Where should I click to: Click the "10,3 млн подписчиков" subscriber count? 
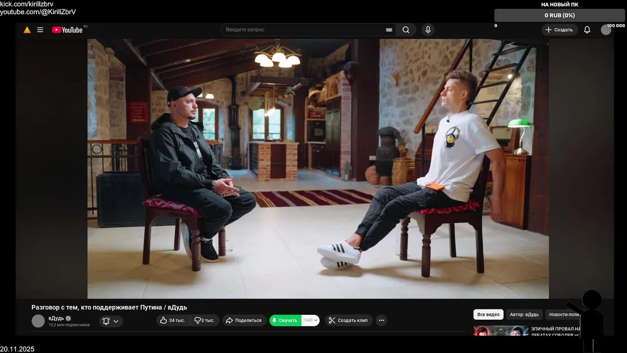[x=69, y=325]
